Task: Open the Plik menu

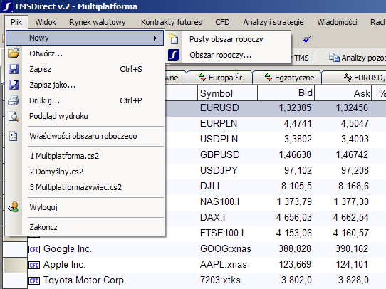Action: [16, 22]
